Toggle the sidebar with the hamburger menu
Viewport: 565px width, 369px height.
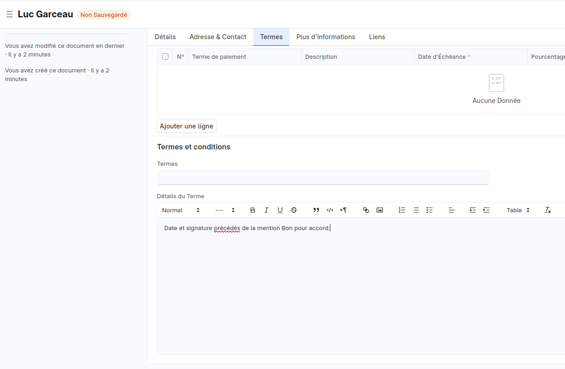9,15
